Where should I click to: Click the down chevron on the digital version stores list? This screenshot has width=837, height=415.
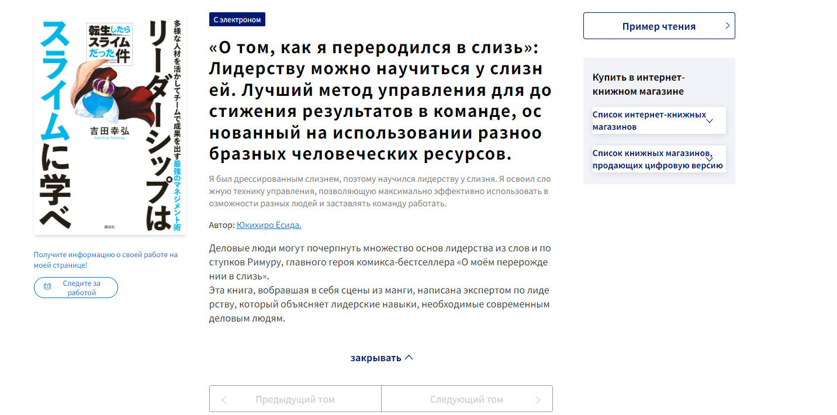pos(710,158)
